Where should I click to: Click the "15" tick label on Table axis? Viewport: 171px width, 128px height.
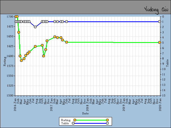(164, 95)
